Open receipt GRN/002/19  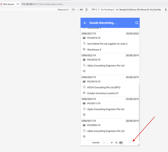click(x=89, y=55)
